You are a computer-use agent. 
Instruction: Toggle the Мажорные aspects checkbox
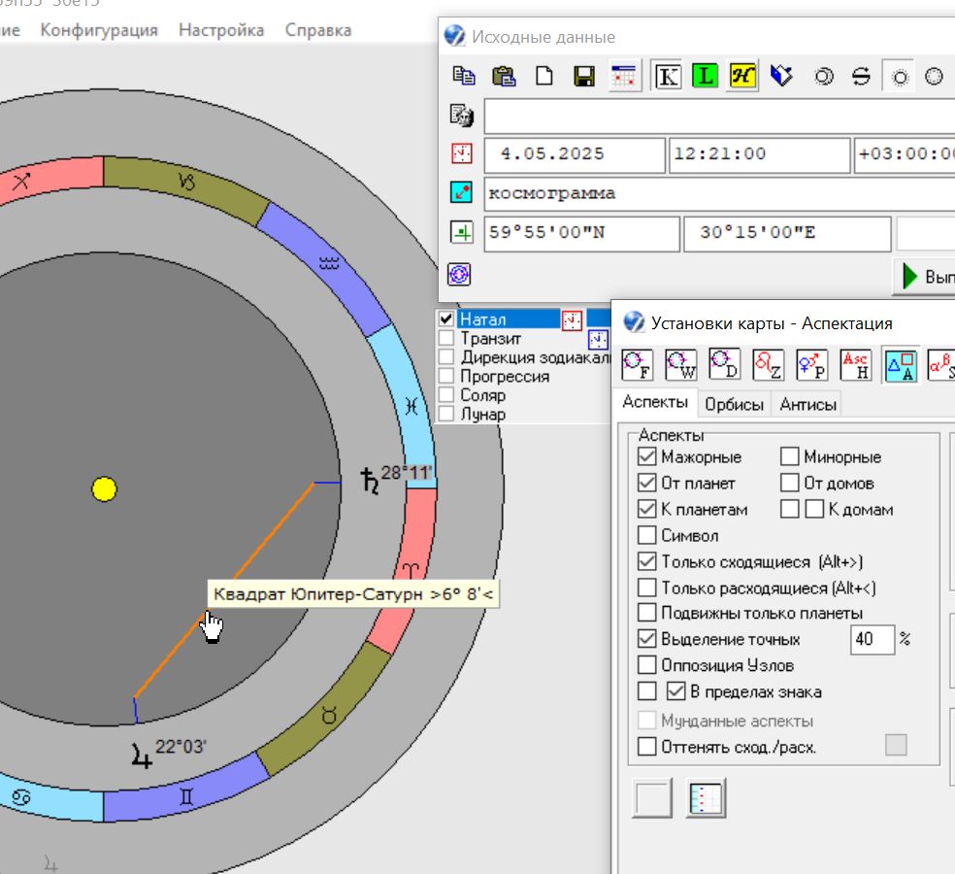(x=646, y=456)
